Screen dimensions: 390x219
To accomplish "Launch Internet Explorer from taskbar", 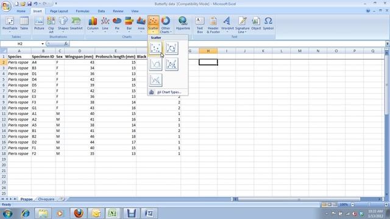I will pos(26,214).
